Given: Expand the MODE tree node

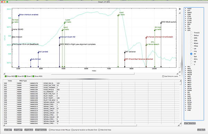Looking at the screenshot, I should point(185,73).
